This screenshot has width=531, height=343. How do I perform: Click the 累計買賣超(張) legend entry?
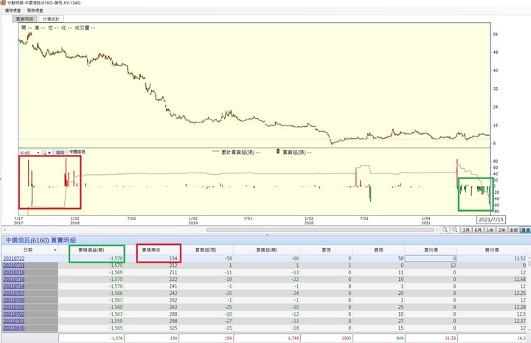tap(236, 153)
